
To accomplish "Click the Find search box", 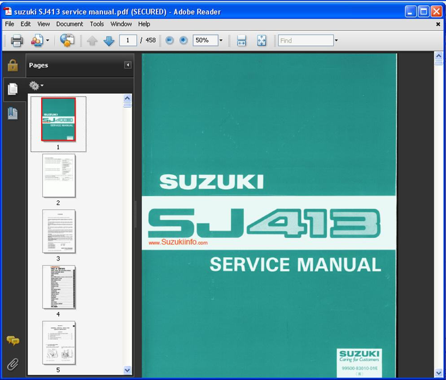I will coord(306,40).
